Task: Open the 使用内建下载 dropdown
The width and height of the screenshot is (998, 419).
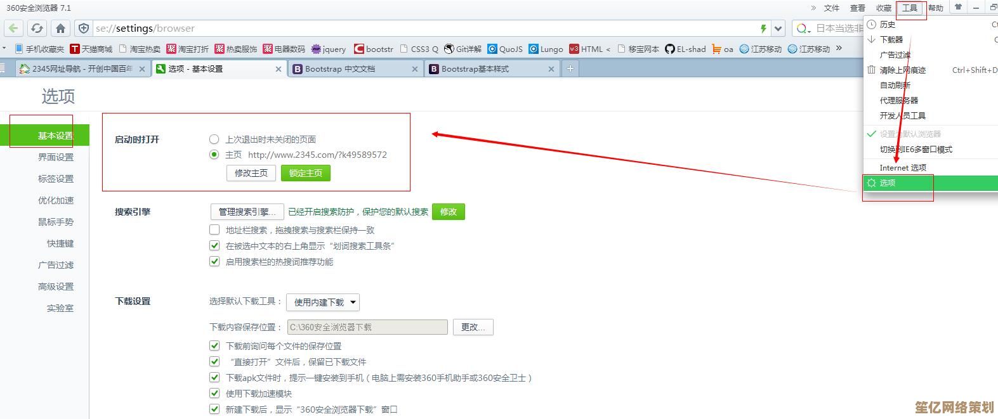Action: tap(323, 302)
